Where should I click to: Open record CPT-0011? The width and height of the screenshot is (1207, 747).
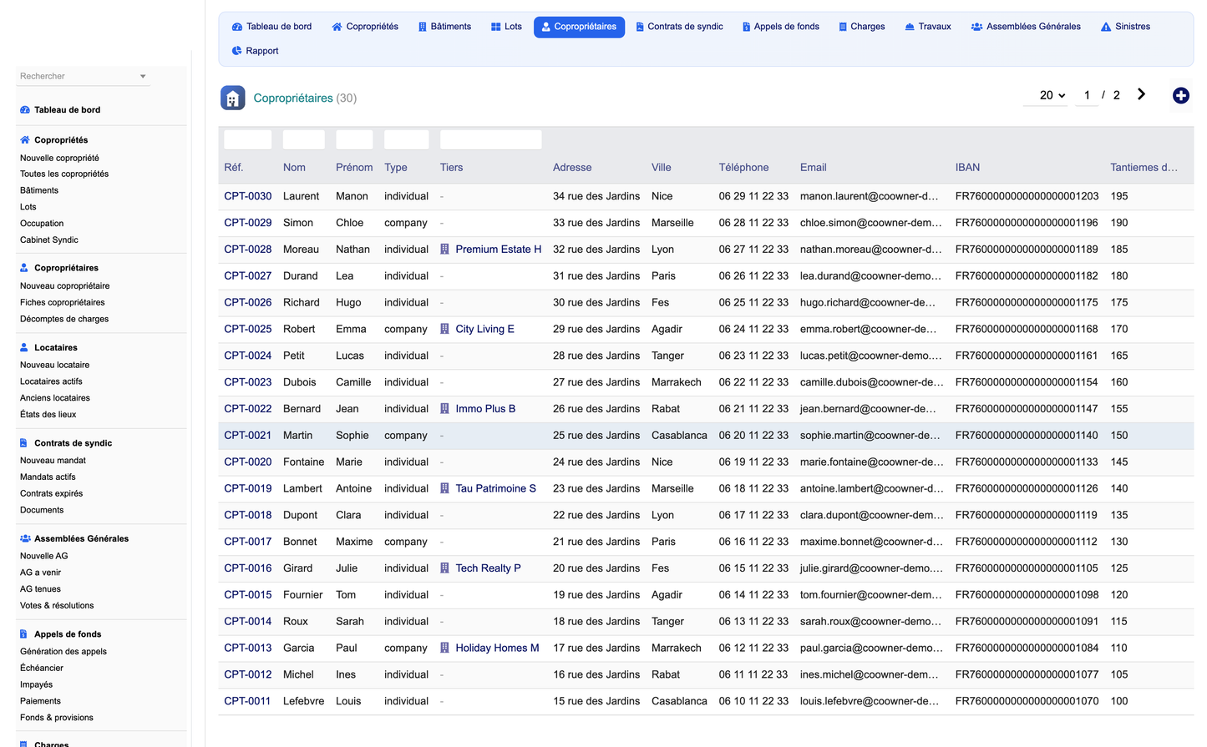[247, 701]
